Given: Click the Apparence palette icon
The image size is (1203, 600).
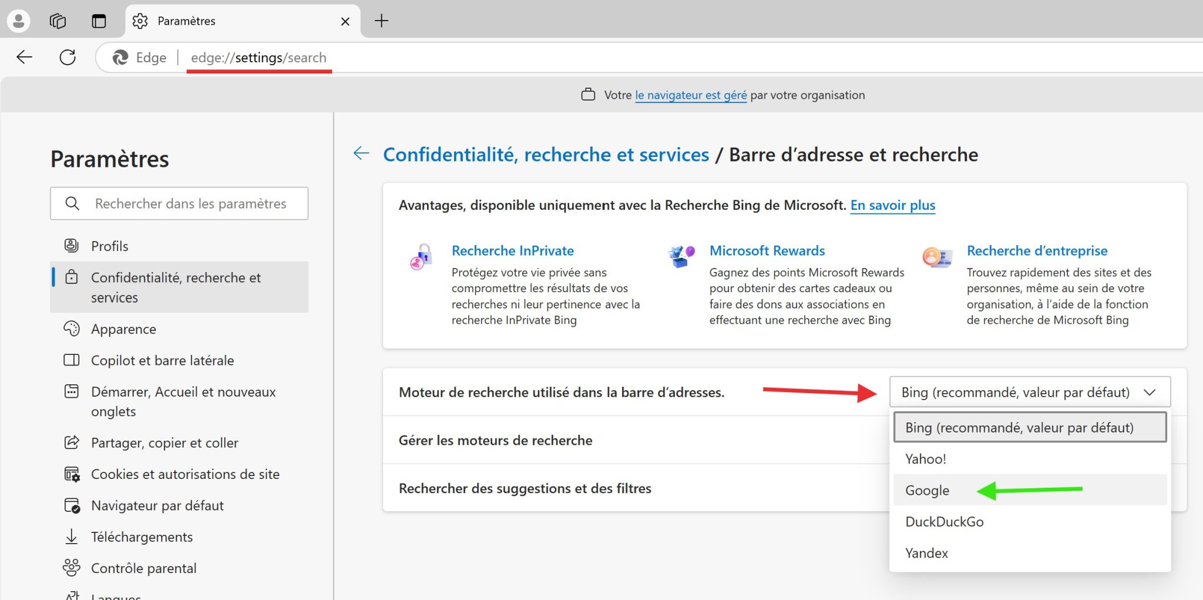Looking at the screenshot, I should (72, 329).
